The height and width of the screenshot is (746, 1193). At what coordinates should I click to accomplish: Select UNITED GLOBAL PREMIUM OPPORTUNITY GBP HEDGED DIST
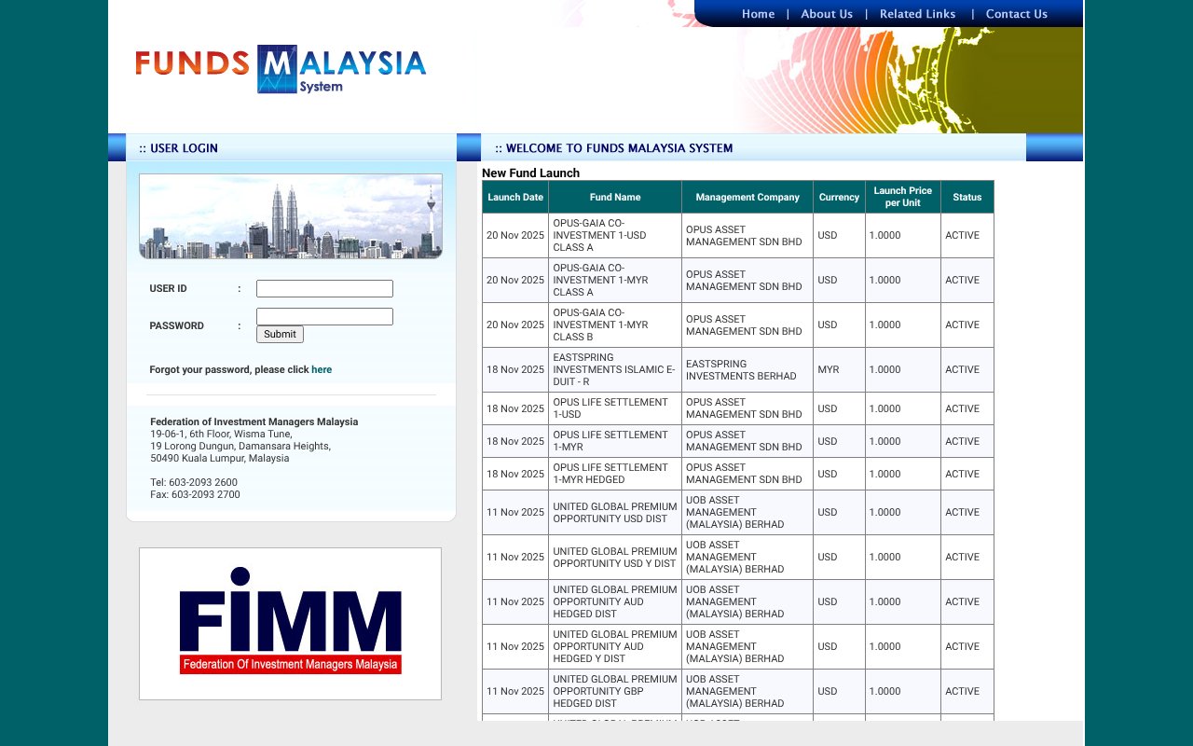615,691
